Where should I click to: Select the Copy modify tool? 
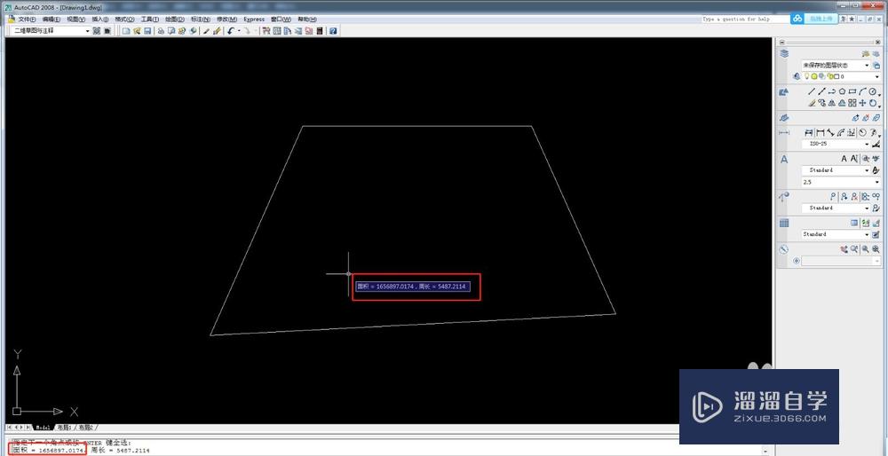pos(821,103)
